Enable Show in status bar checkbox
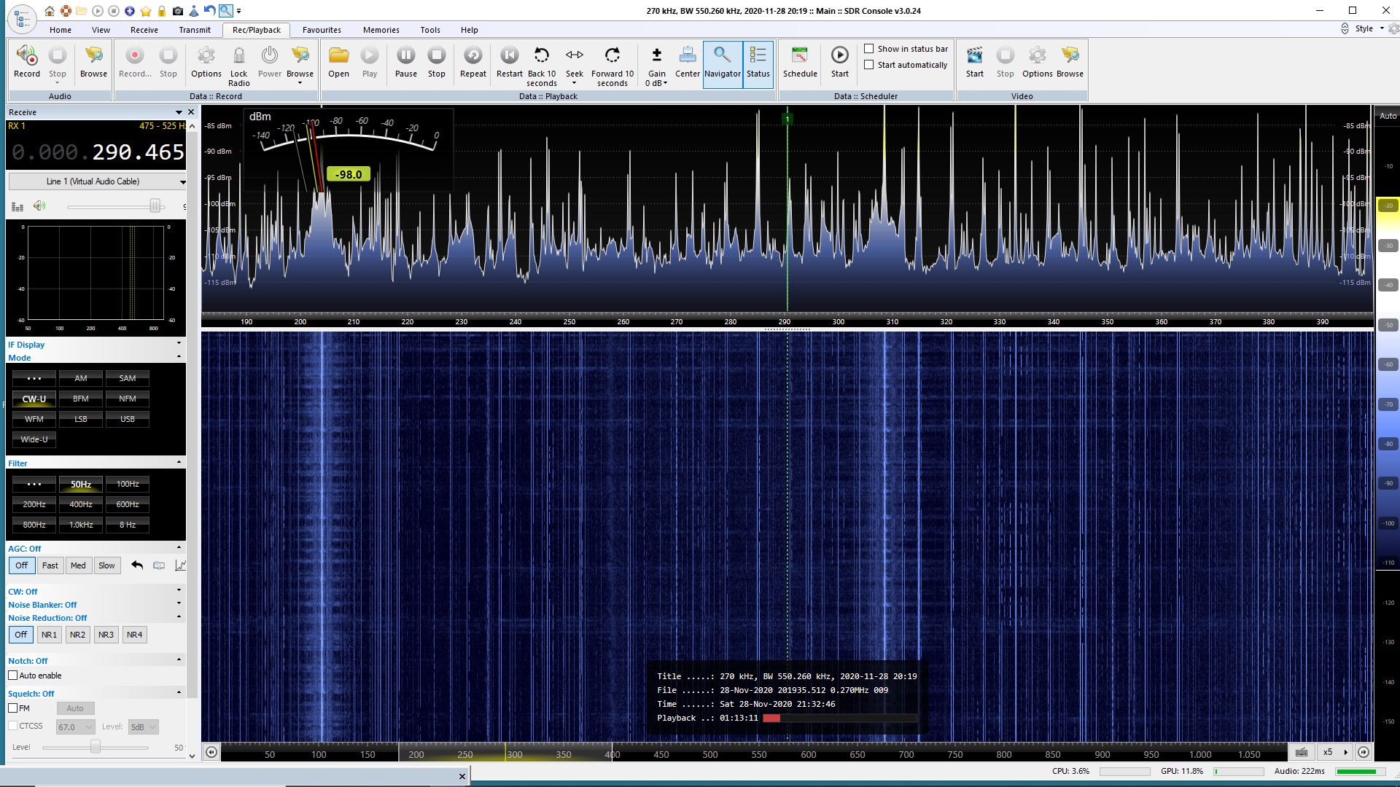 tap(869, 49)
